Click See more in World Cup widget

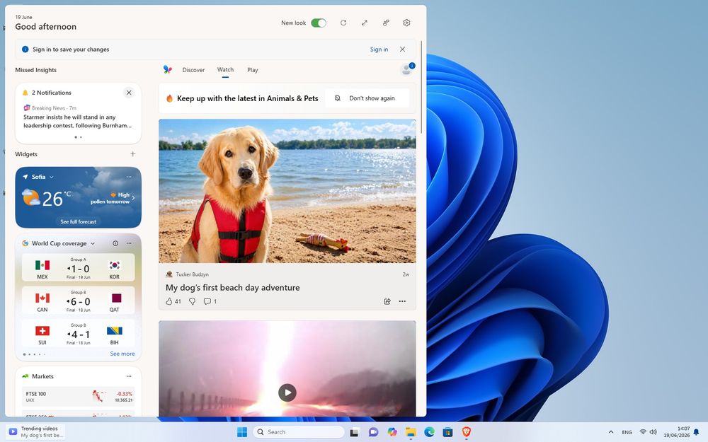pyautogui.click(x=122, y=354)
